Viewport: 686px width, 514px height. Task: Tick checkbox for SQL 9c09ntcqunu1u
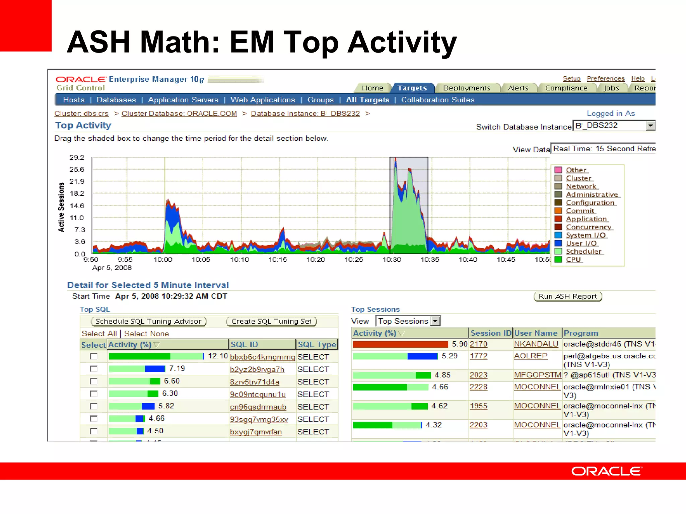94,394
